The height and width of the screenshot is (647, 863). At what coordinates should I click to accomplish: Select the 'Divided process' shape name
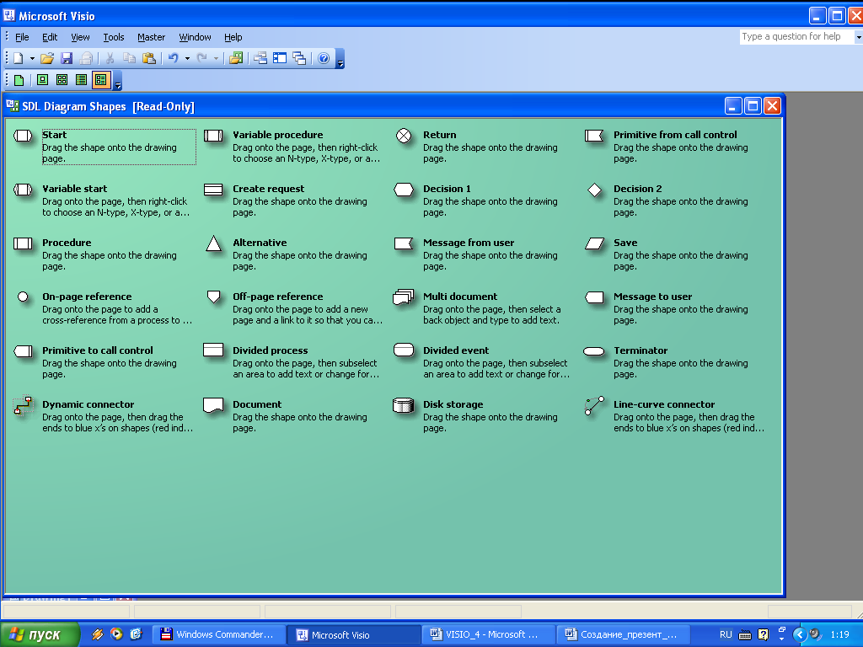coord(271,350)
